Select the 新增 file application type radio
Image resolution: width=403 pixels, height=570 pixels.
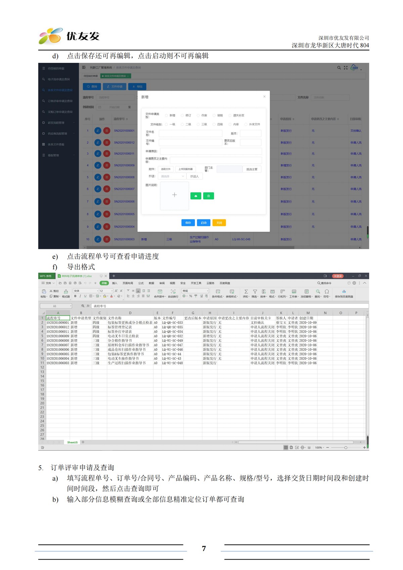point(167,116)
